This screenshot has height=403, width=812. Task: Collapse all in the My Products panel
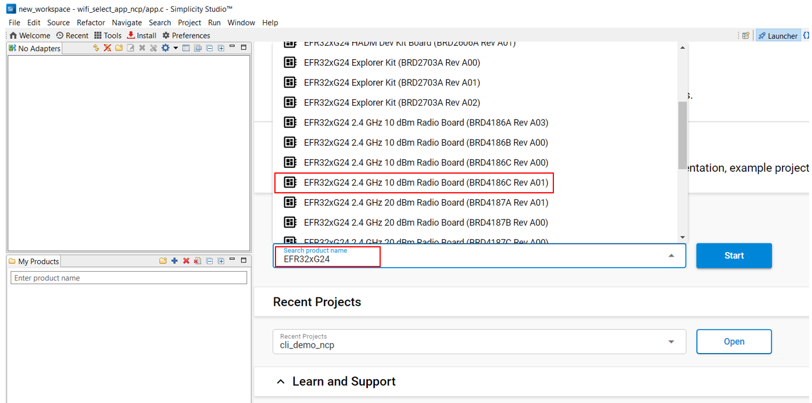(x=209, y=261)
